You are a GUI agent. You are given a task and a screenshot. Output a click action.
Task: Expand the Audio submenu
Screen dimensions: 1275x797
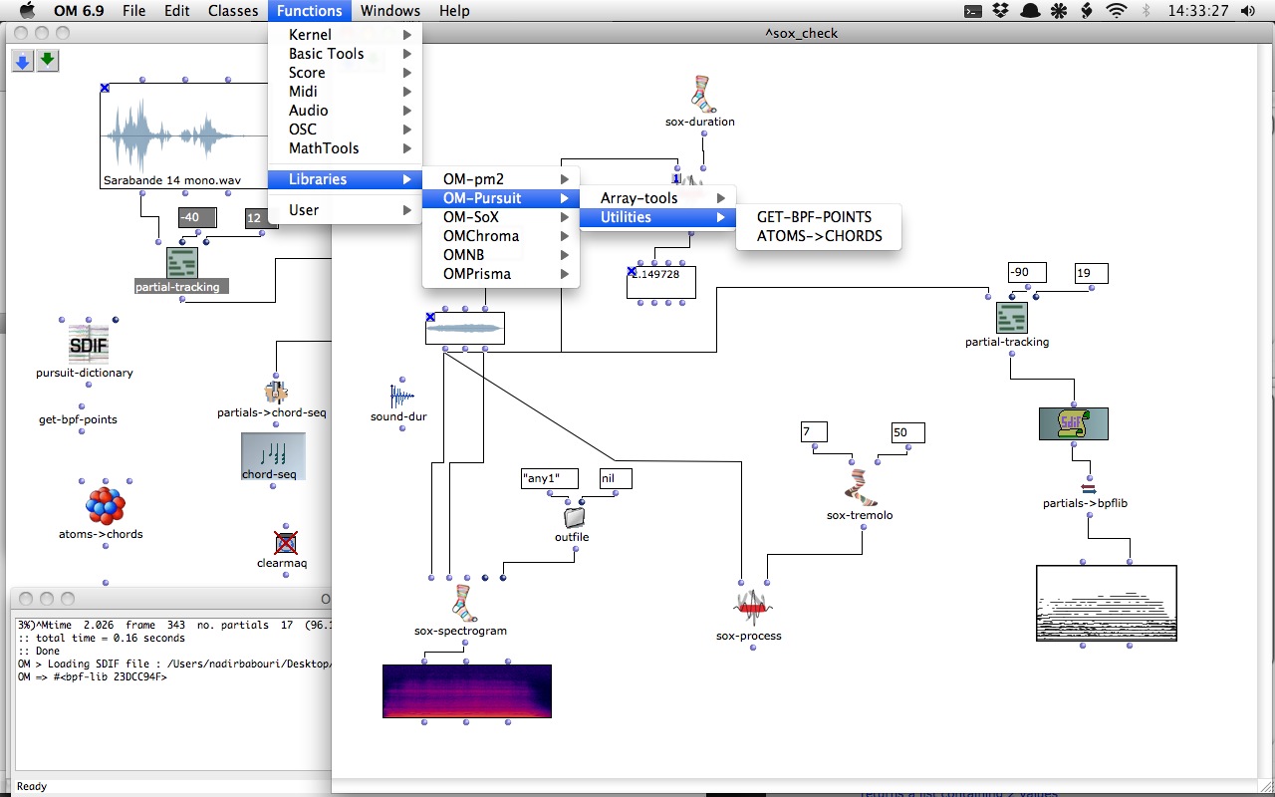(x=345, y=111)
